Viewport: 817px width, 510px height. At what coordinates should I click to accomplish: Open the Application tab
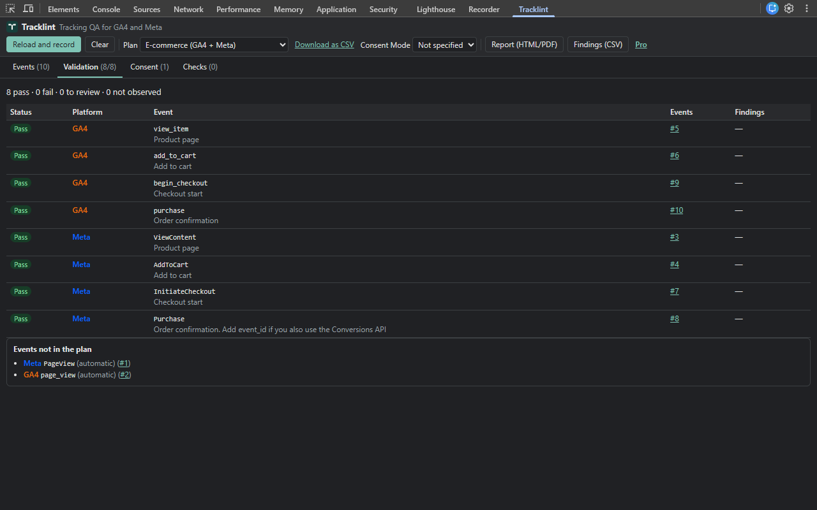pyautogui.click(x=336, y=10)
